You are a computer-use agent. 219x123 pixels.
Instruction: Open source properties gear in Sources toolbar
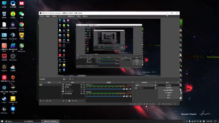(x=69, y=101)
